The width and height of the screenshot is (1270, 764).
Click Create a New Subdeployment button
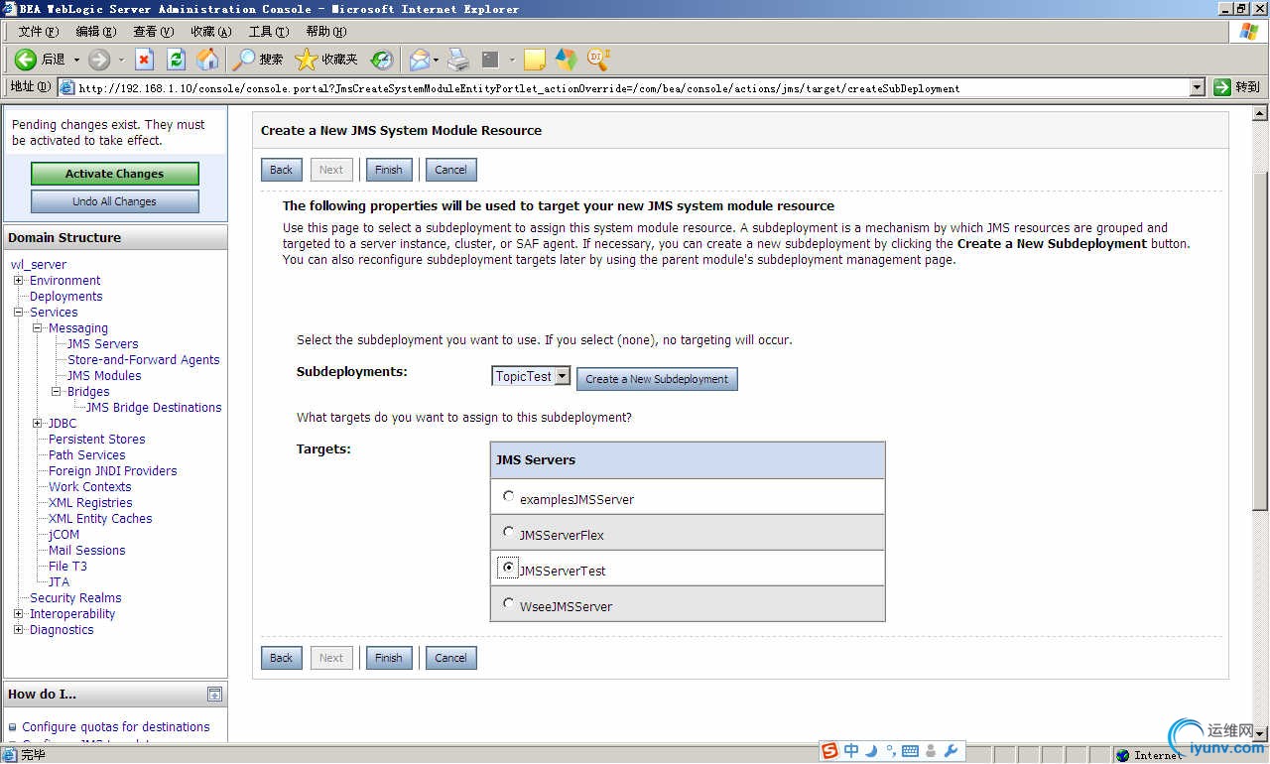click(657, 379)
